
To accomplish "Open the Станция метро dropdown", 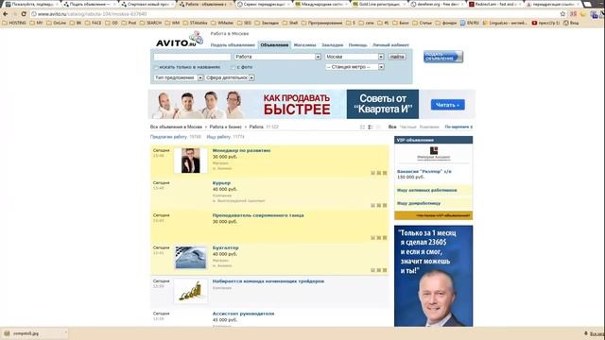I will (354, 67).
